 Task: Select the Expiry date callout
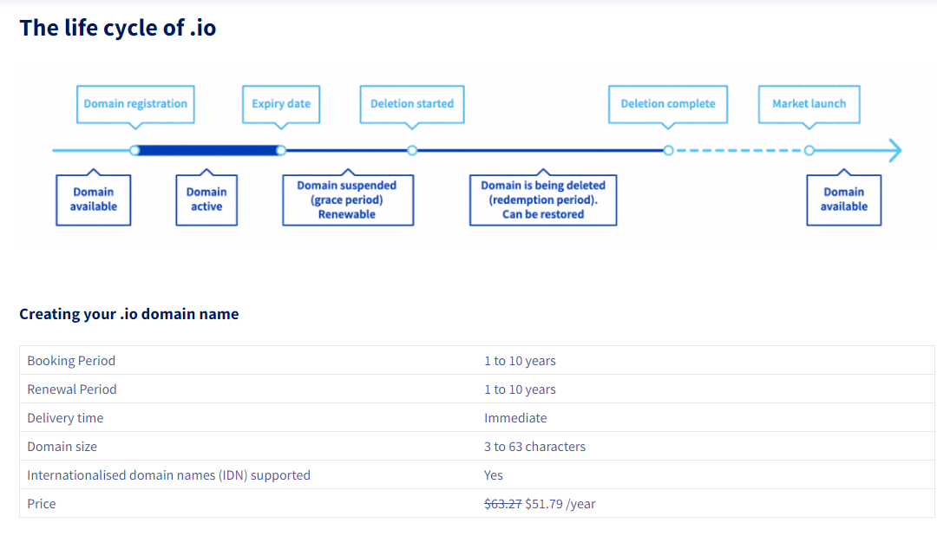[x=281, y=104]
